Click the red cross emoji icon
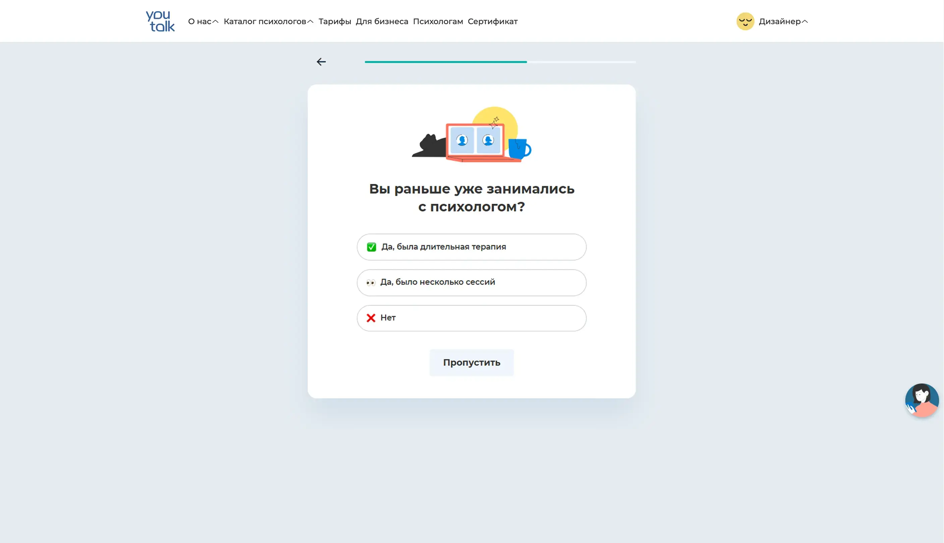The width and height of the screenshot is (944, 543). [371, 318]
